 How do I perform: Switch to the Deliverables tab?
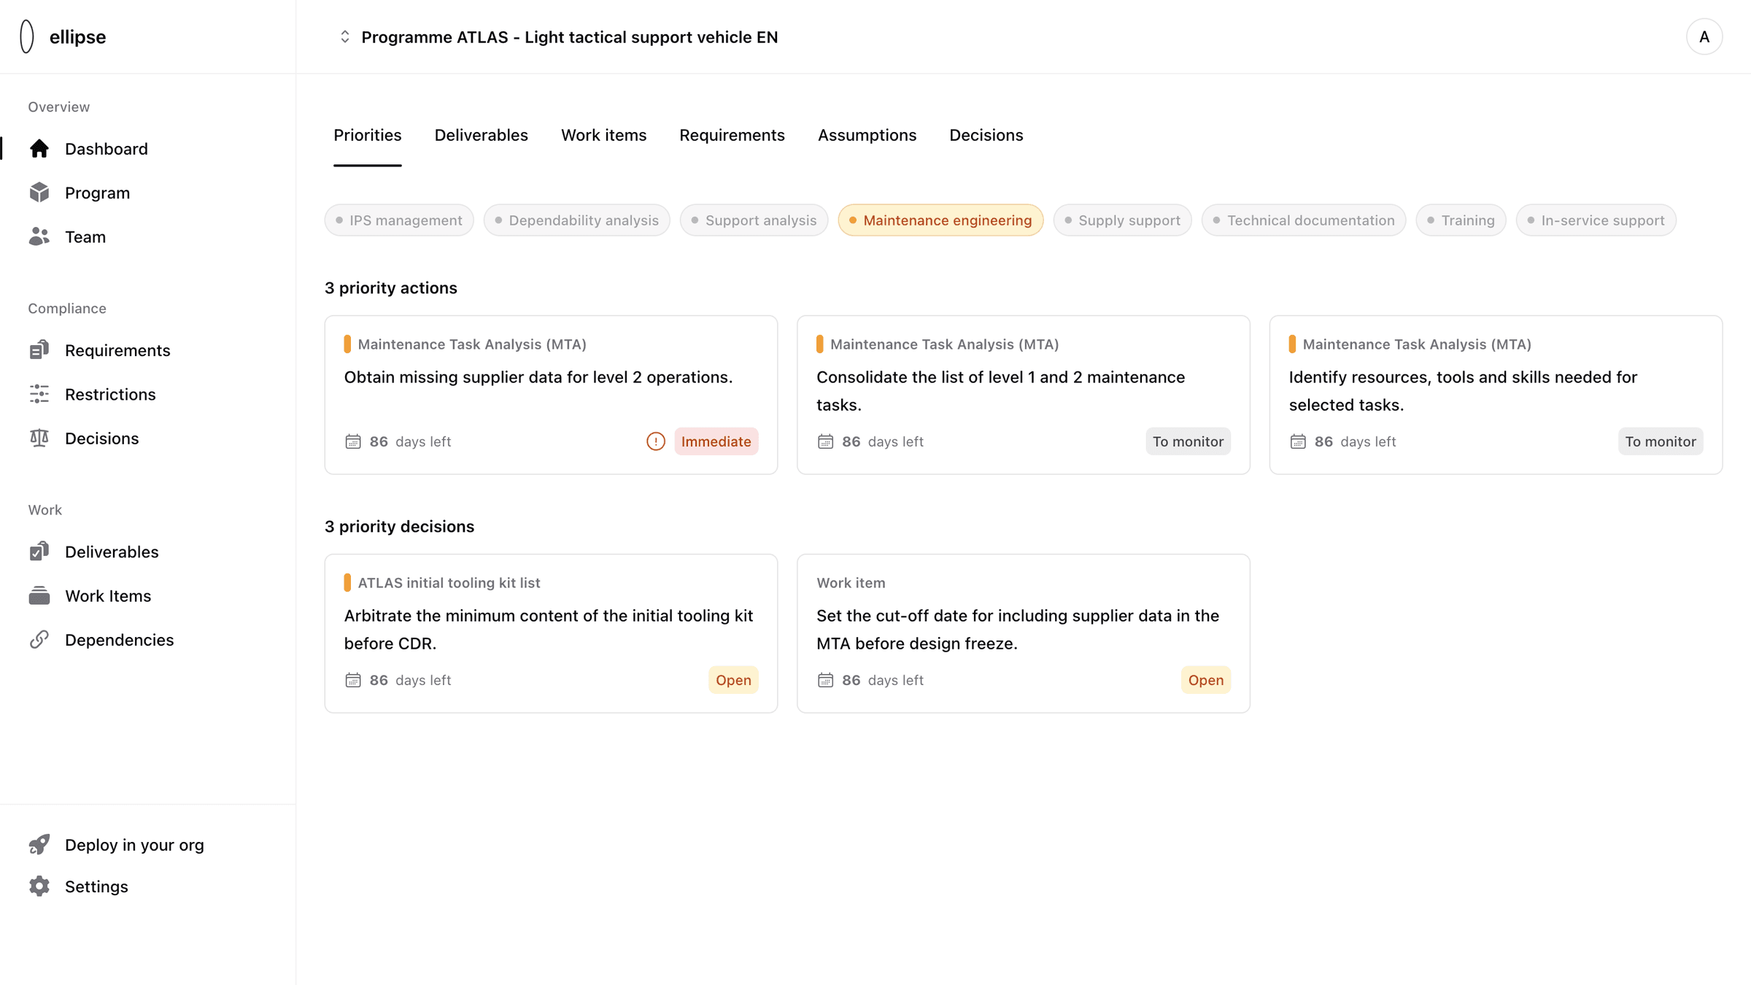(x=481, y=135)
